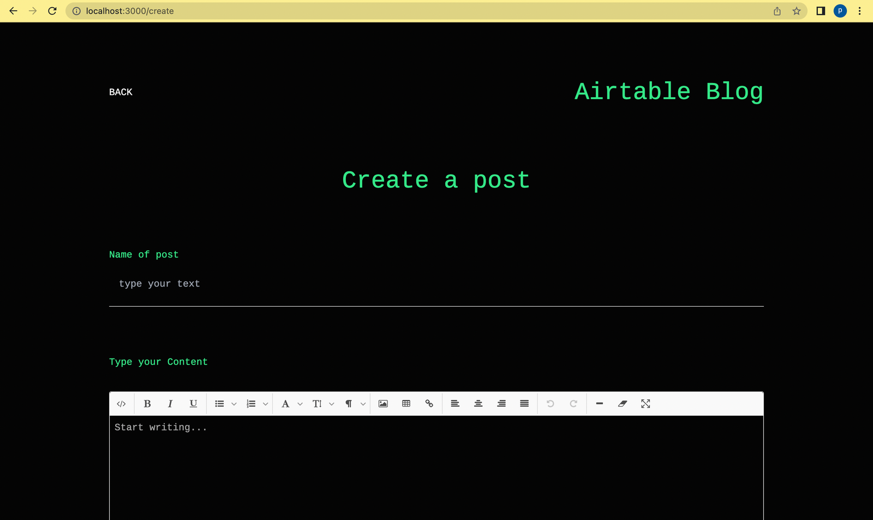Insert a bulleted list

coord(219,404)
